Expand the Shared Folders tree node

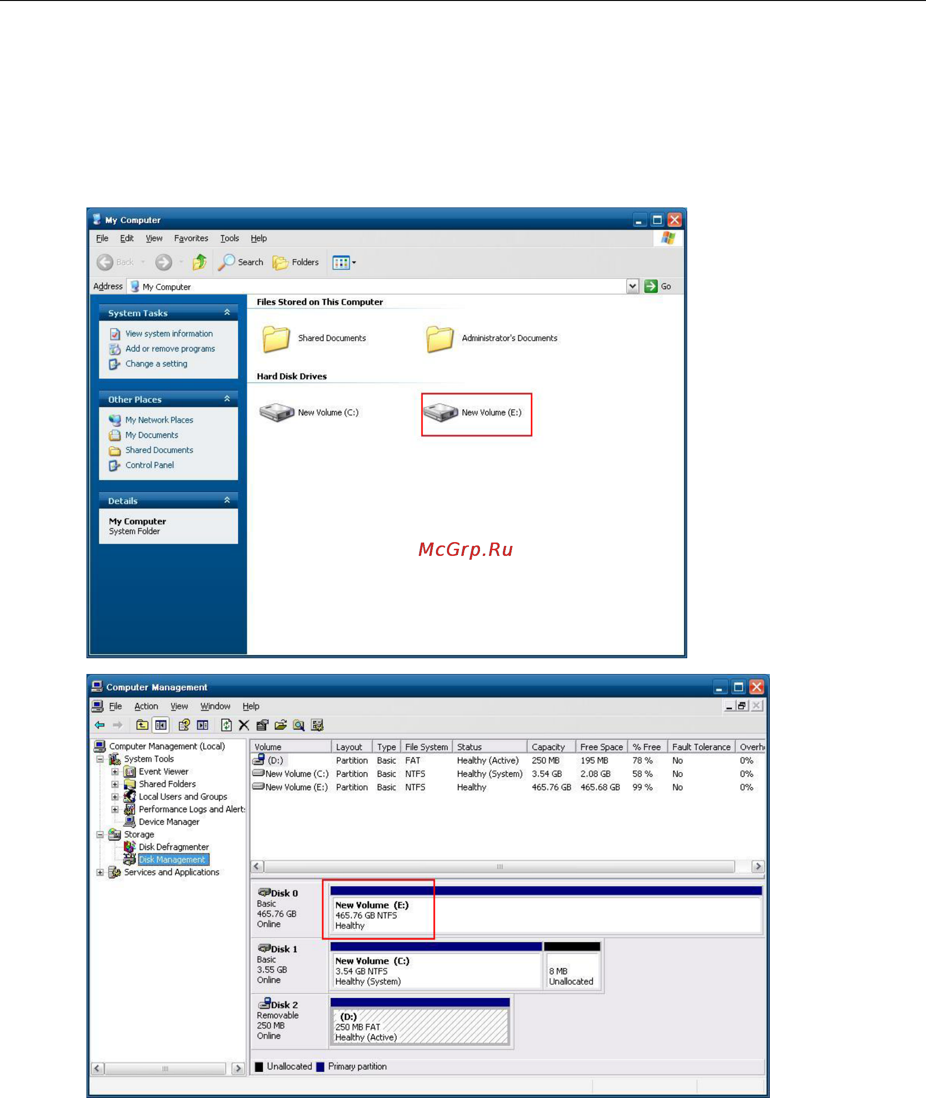(x=115, y=784)
